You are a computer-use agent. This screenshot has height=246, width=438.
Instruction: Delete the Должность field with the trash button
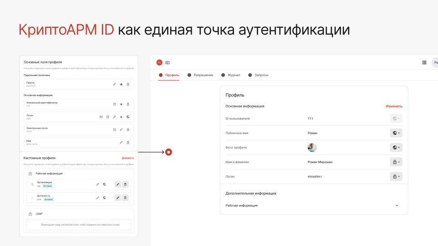tap(125, 198)
